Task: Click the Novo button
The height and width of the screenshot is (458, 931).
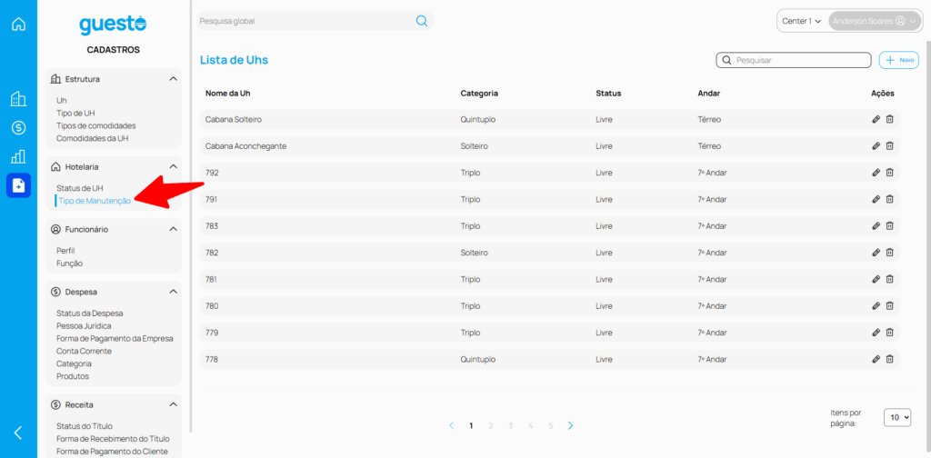Action: [899, 60]
